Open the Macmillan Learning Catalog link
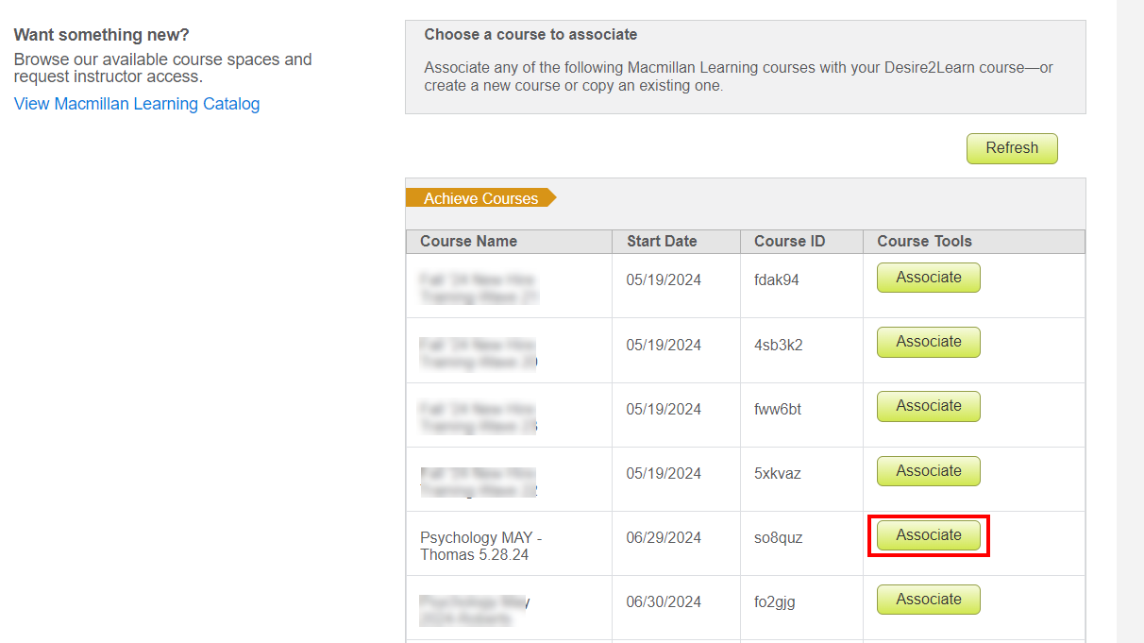Viewport: 1144px width, 643px height. (x=136, y=103)
